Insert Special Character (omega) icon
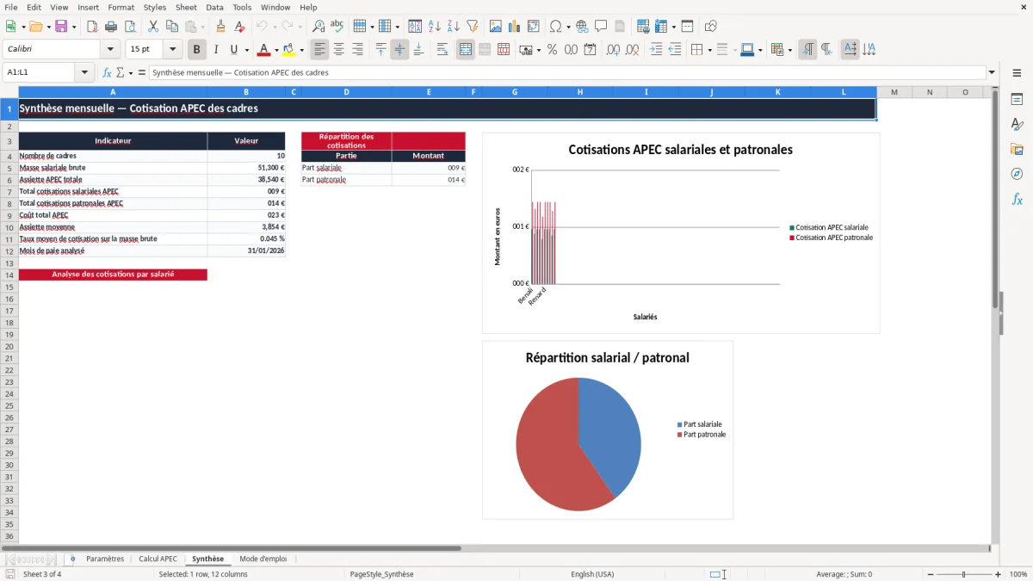This screenshot has height=581, width=1033. point(555,27)
